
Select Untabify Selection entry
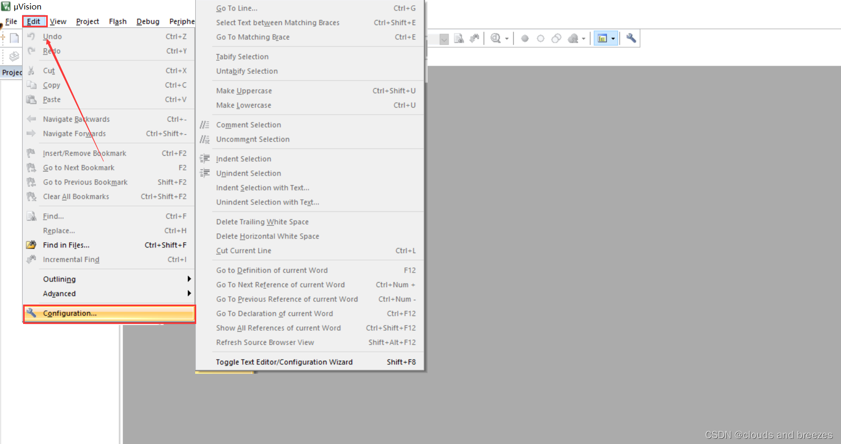click(x=310, y=71)
